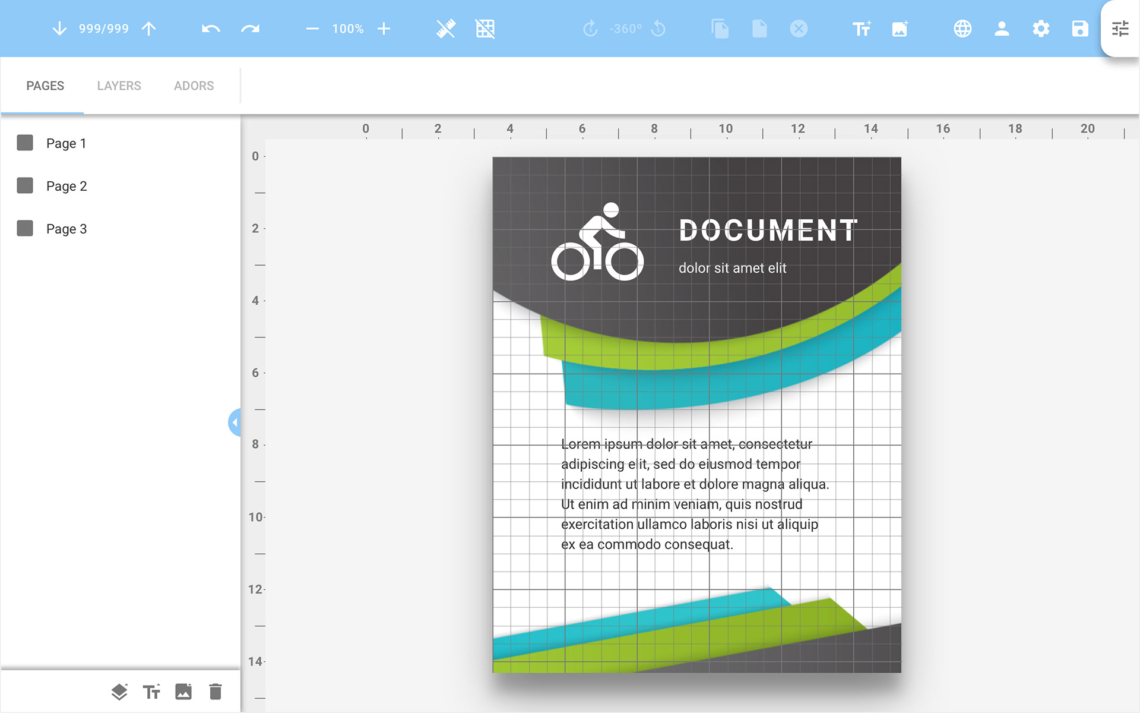The image size is (1140, 713).
Task: Zoom in with the plus button
Action: 384,29
